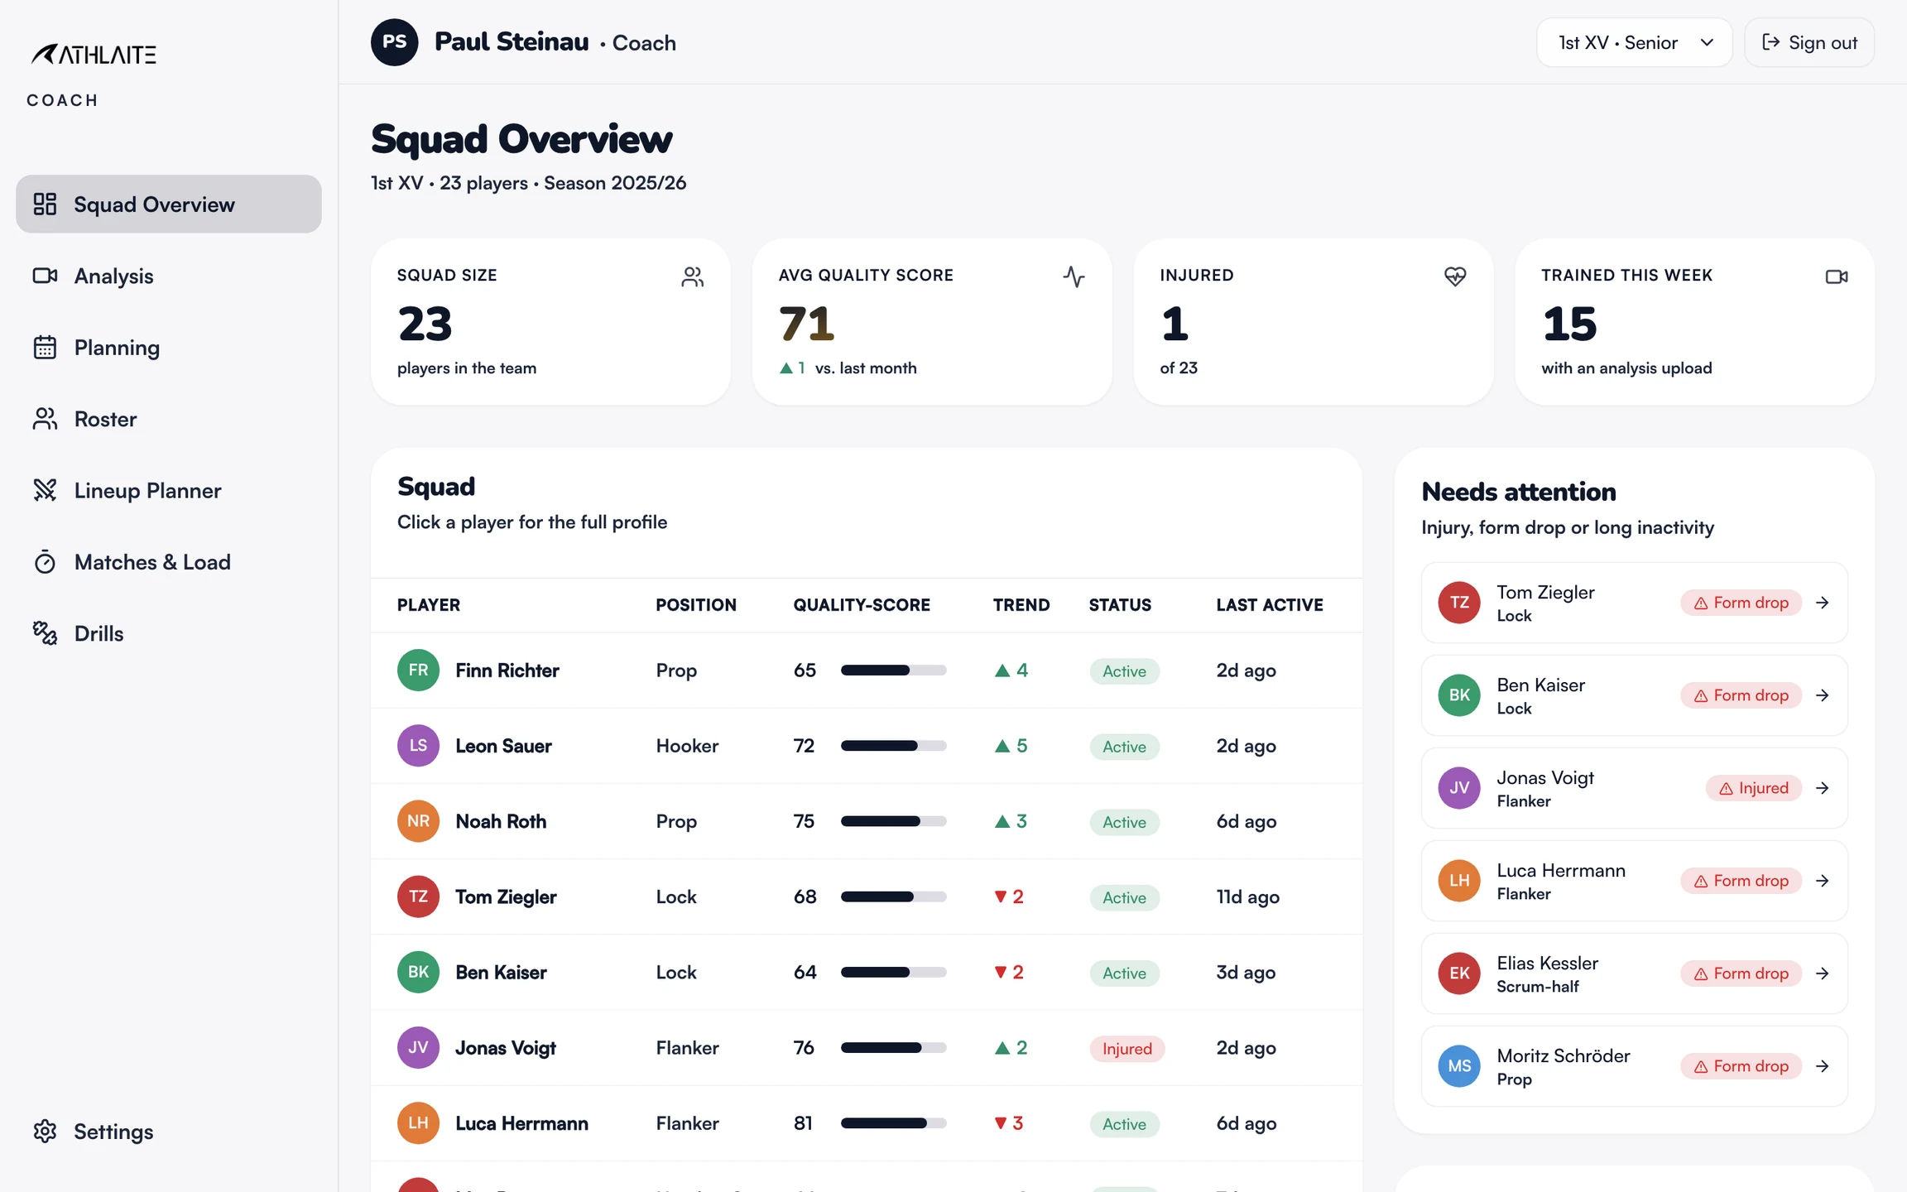Click the Squad Size stat card
Viewport: 1907px width, 1192px height.
tap(550, 322)
